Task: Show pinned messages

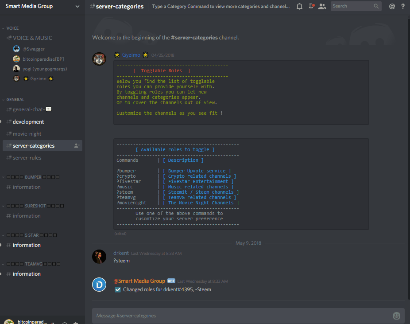Action: [311, 6]
